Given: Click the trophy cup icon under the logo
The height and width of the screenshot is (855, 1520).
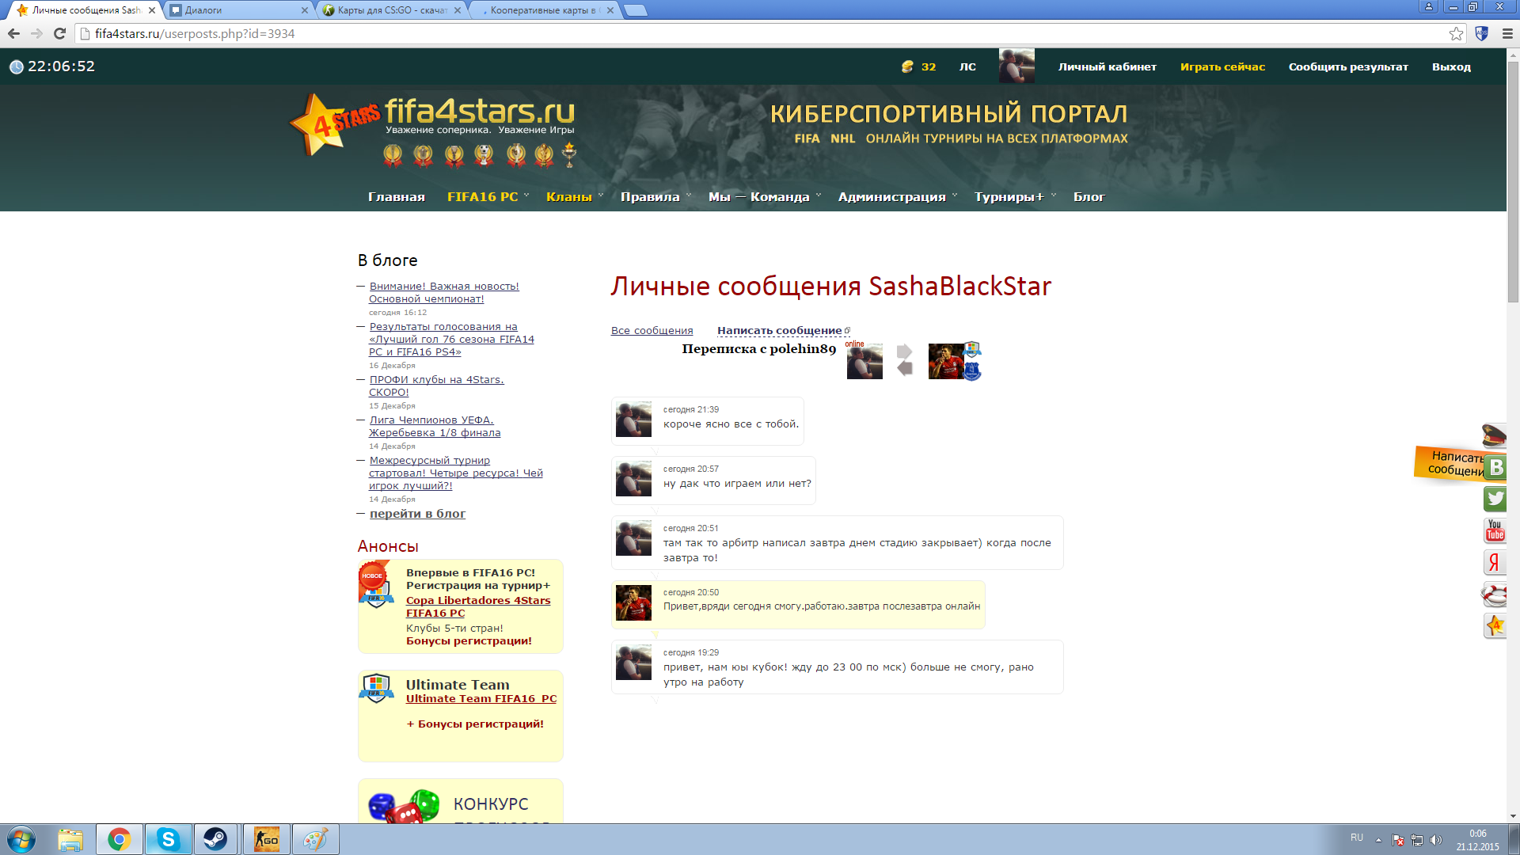Looking at the screenshot, I should [x=569, y=154].
